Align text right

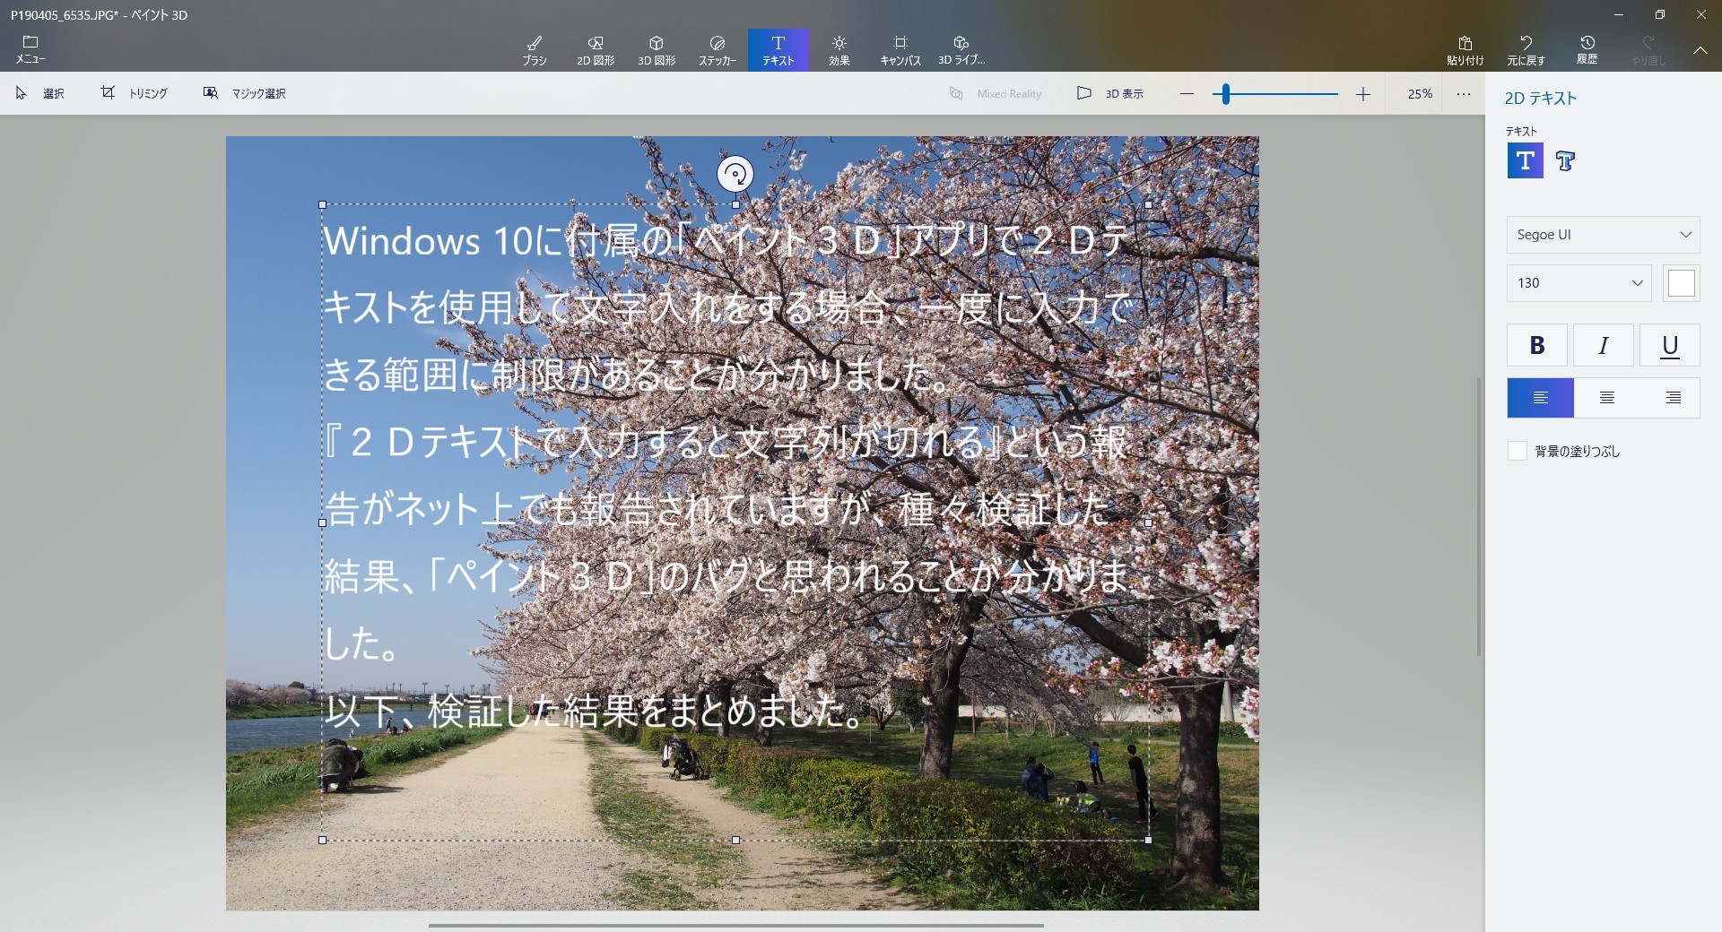tap(1673, 398)
